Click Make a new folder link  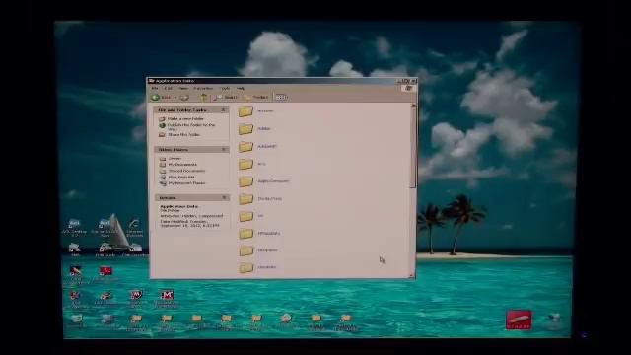click(185, 119)
